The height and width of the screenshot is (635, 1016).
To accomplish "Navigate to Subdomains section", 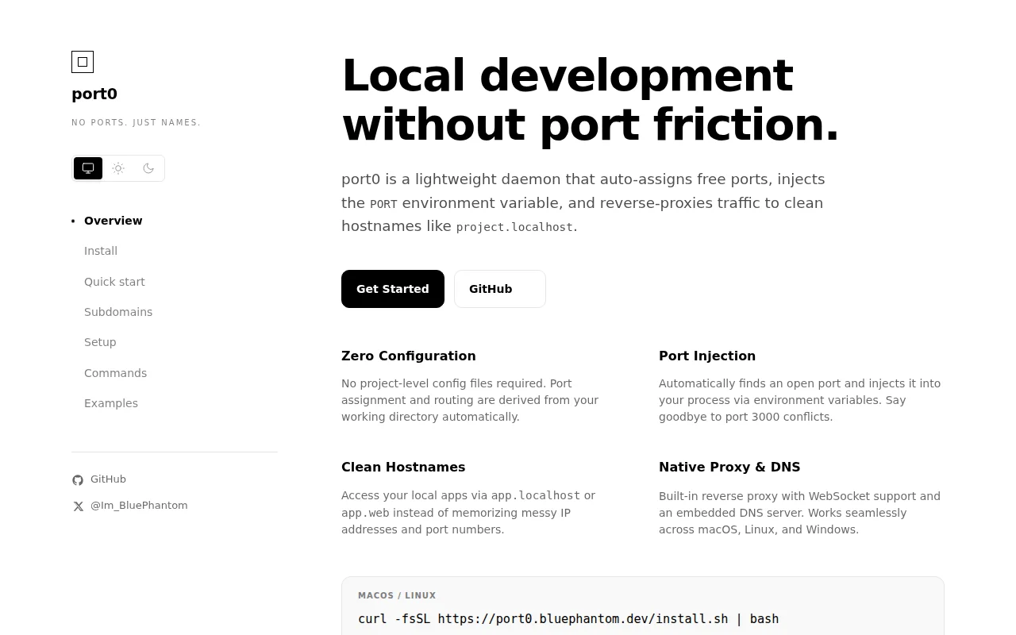I will click(118, 312).
